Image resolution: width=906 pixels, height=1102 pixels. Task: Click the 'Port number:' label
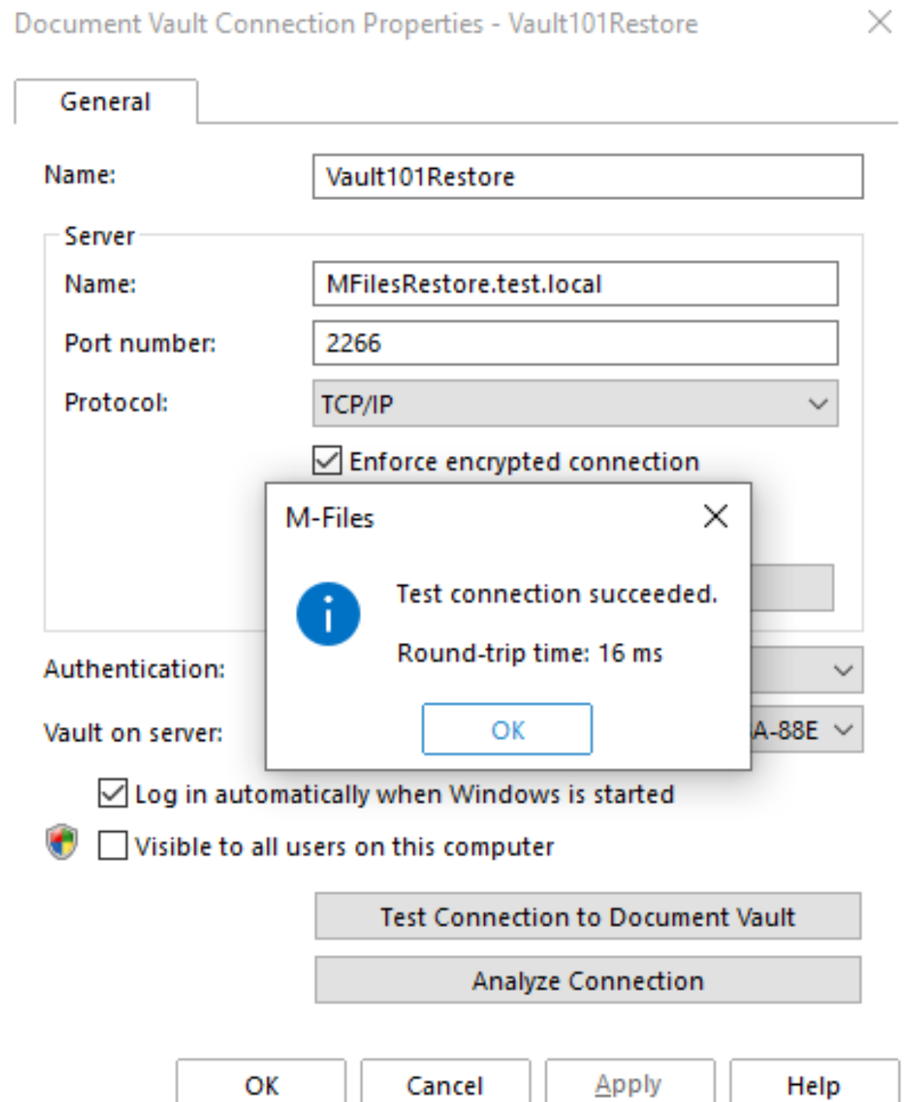click(x=140, y=342)
